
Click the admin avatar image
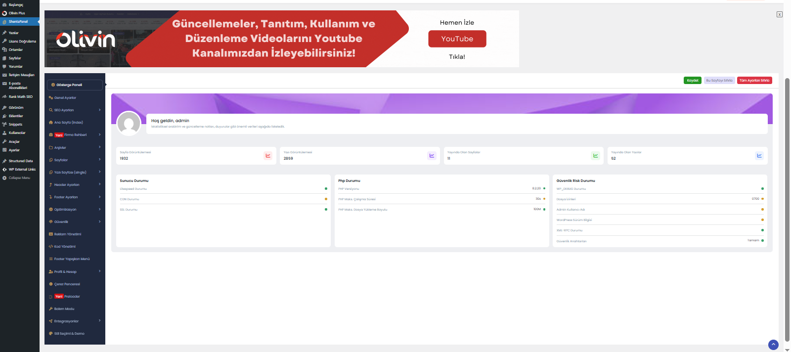[129, 124]
